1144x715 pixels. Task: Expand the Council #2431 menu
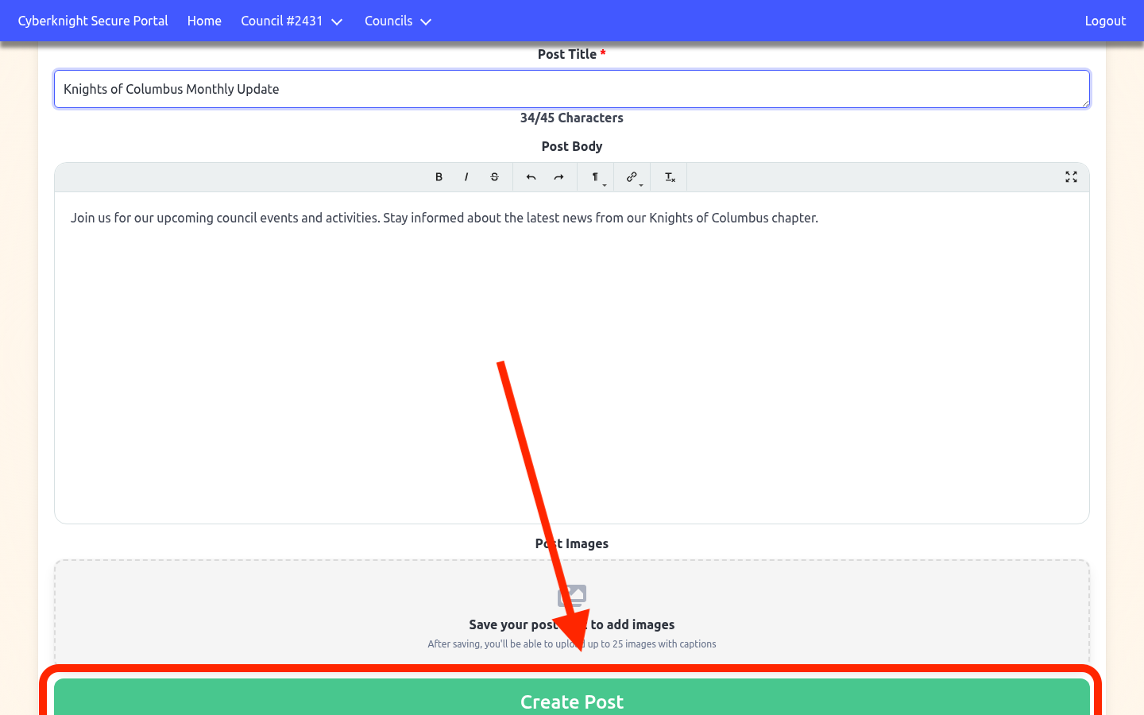pyautogui.click(x=292, y=21)
